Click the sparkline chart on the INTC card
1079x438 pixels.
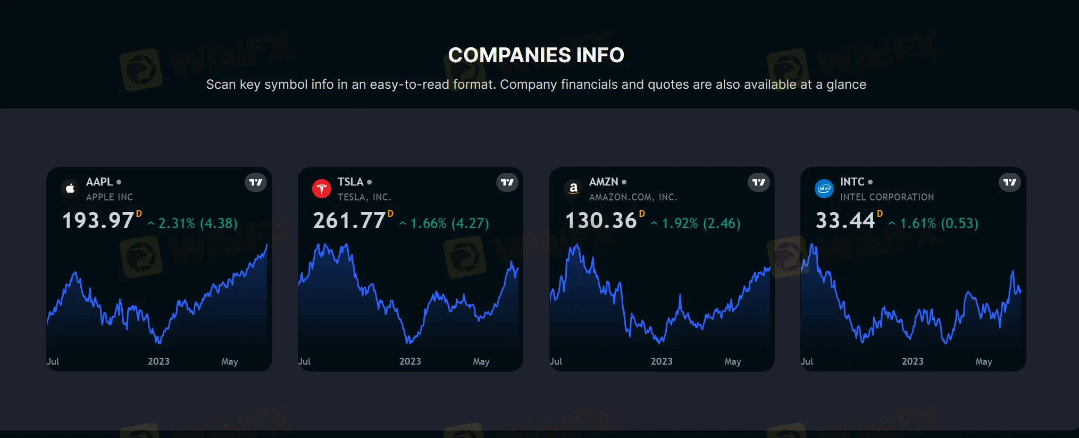pos(913,298)
